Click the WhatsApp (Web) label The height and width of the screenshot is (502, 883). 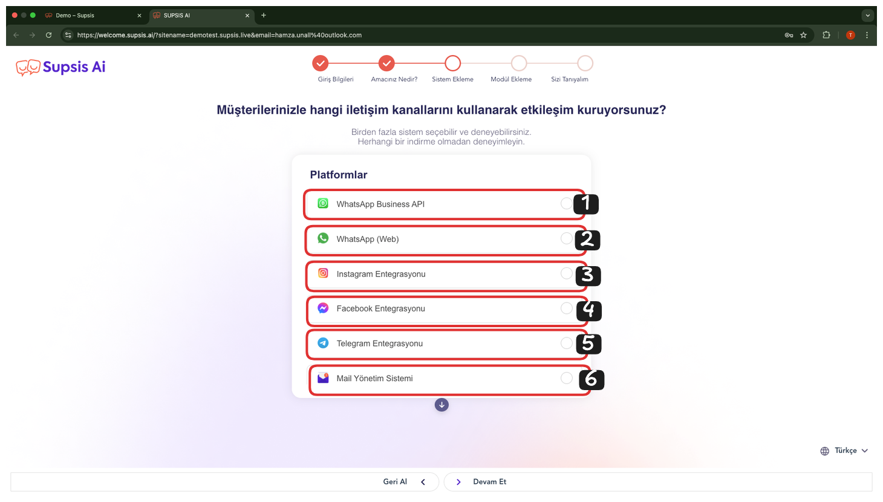coord(368,240)
